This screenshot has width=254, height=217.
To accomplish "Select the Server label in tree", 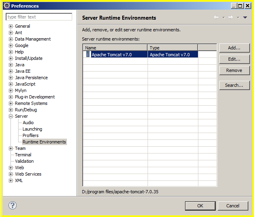I will (21, 116).
